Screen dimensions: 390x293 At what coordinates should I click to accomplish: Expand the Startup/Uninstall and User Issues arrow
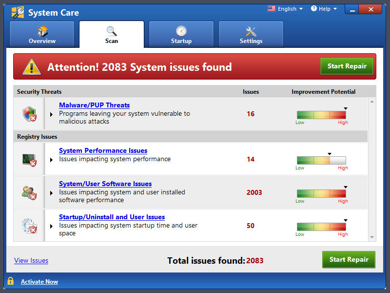pos(51,226)
